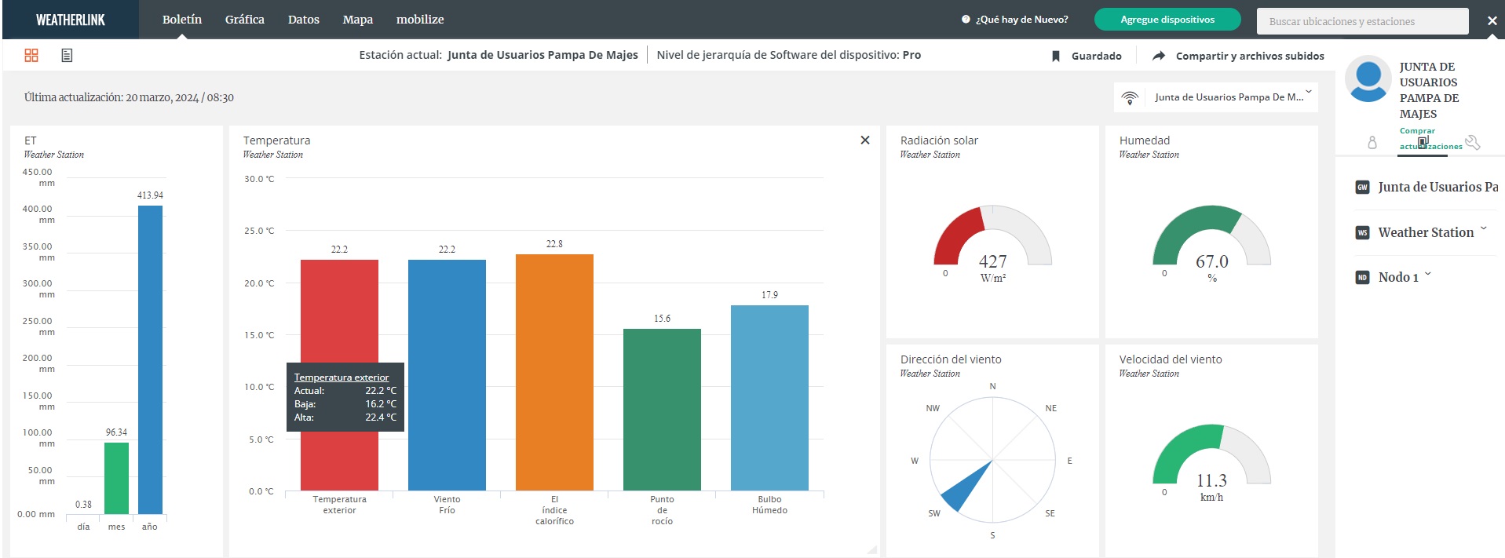The image size is (1505, 558).
Task: Switch to the grid dashboard view icon
Action: [x=31, y=55]
